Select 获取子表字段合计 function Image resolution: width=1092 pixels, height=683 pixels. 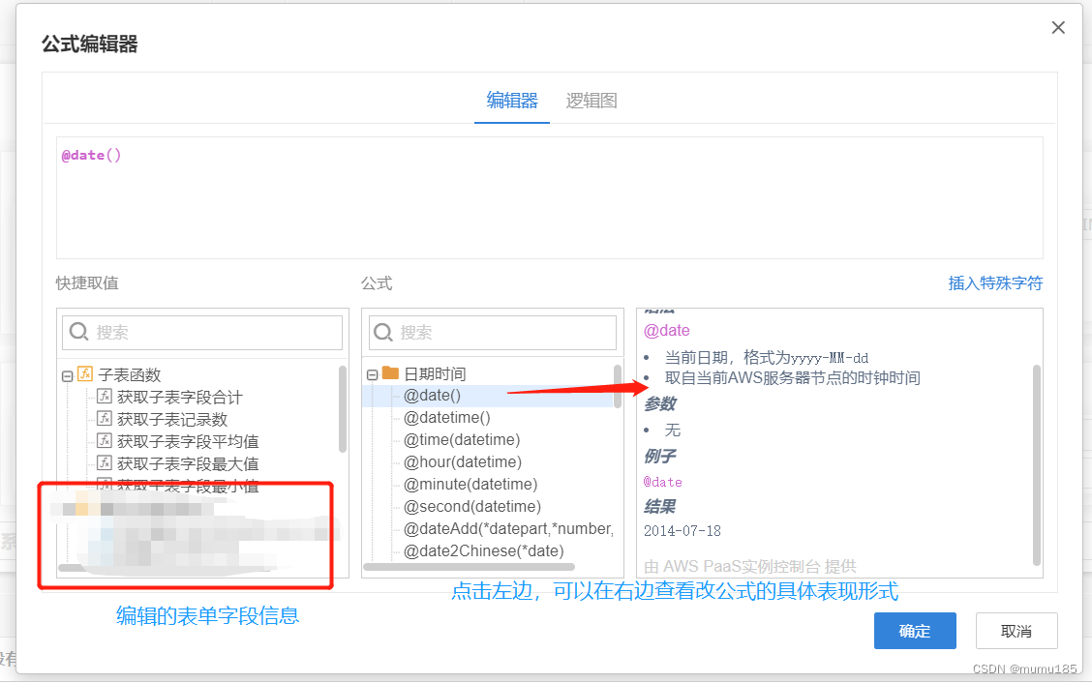click(180, 398)
